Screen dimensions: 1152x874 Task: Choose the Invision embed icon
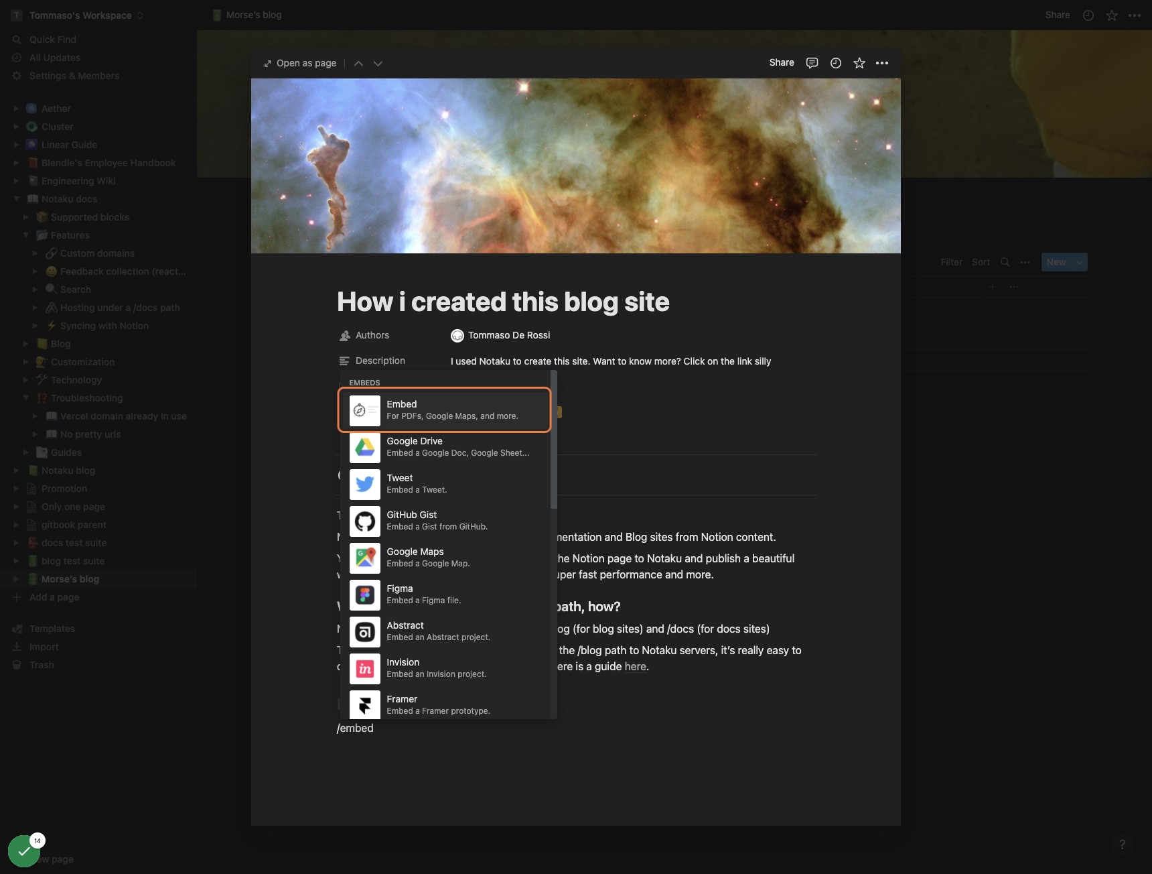coord(365,668)
